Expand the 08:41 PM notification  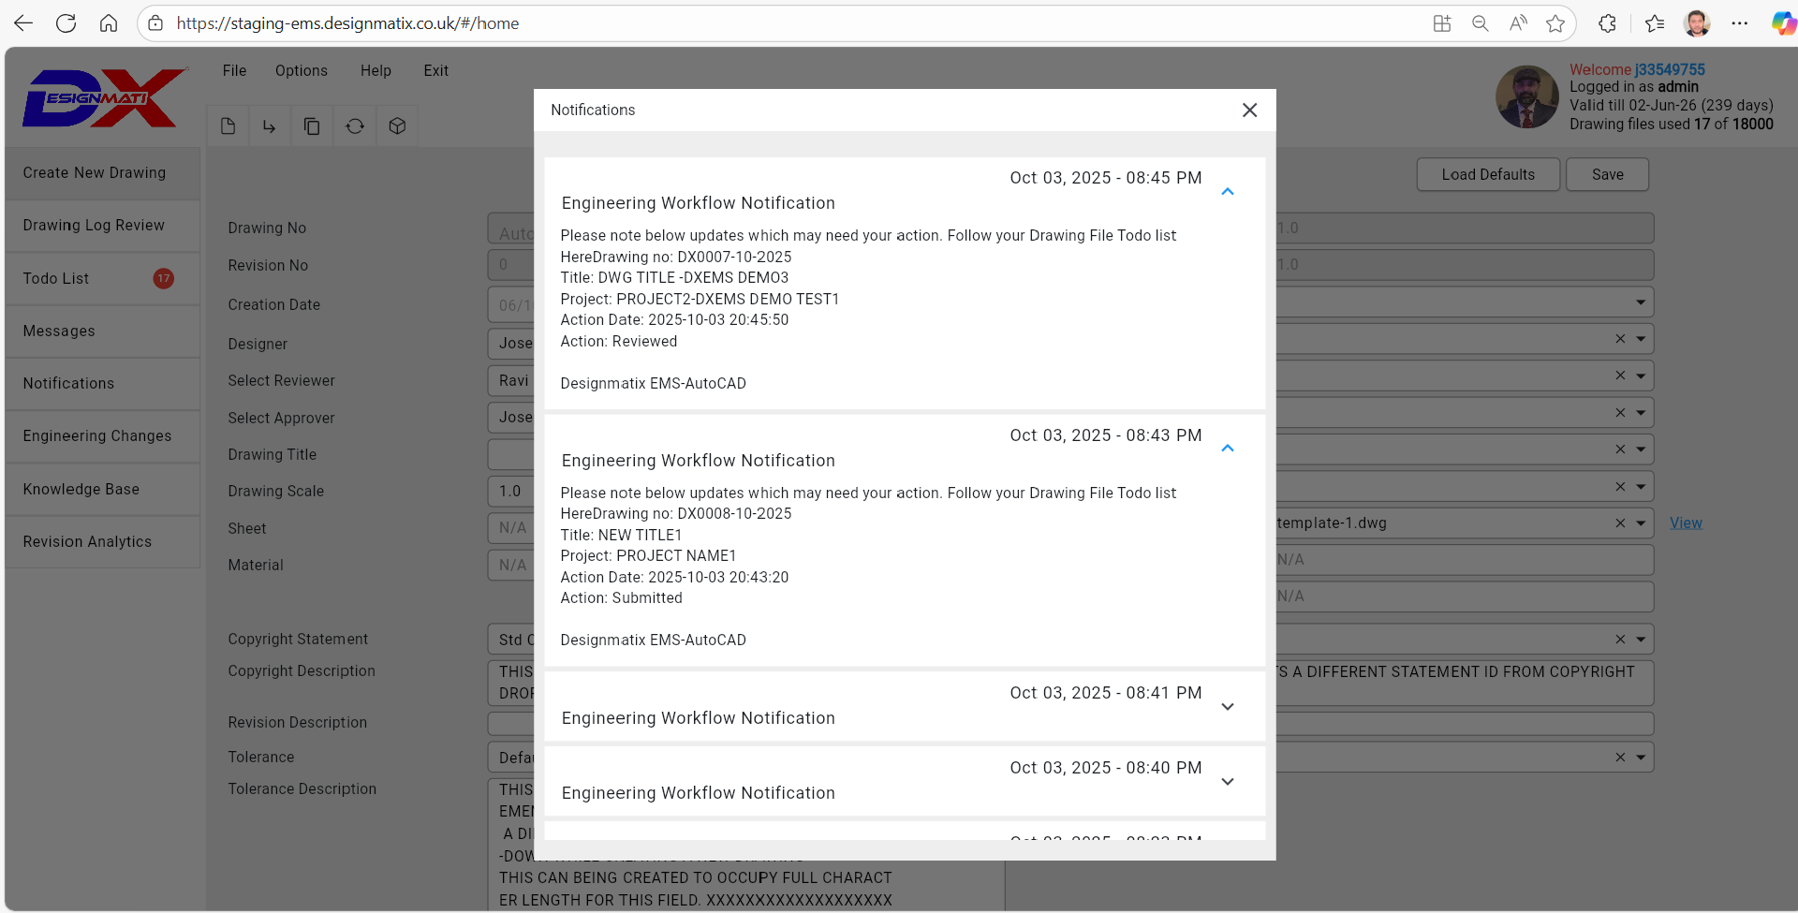click(1228, 706)
